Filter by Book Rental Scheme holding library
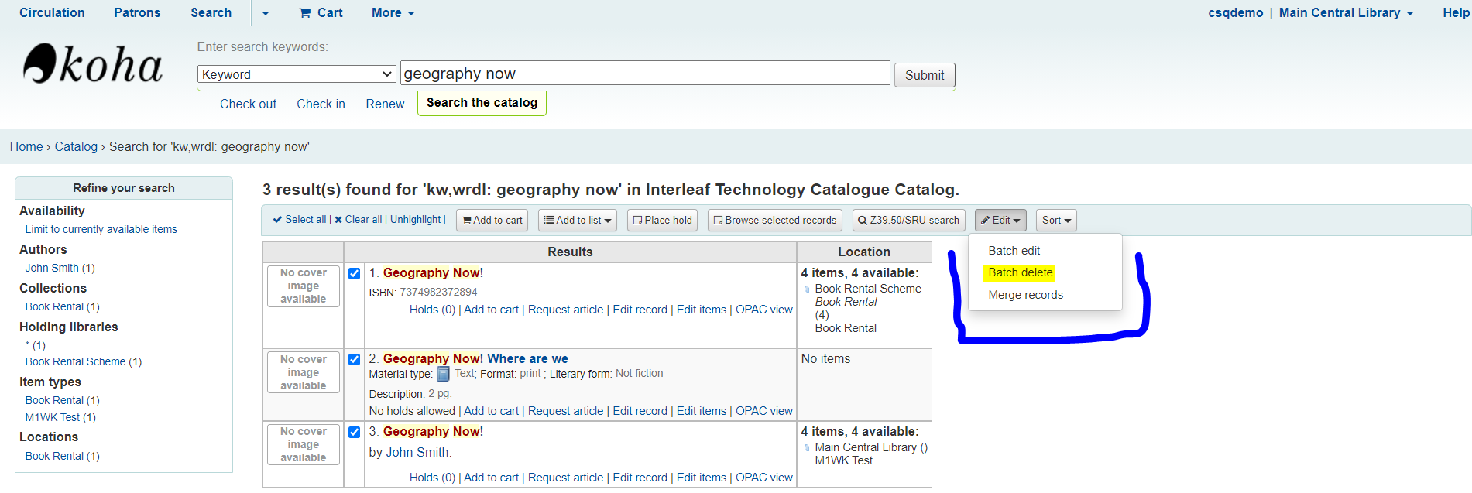This screenshot has width=1472, height=493. 75,361
